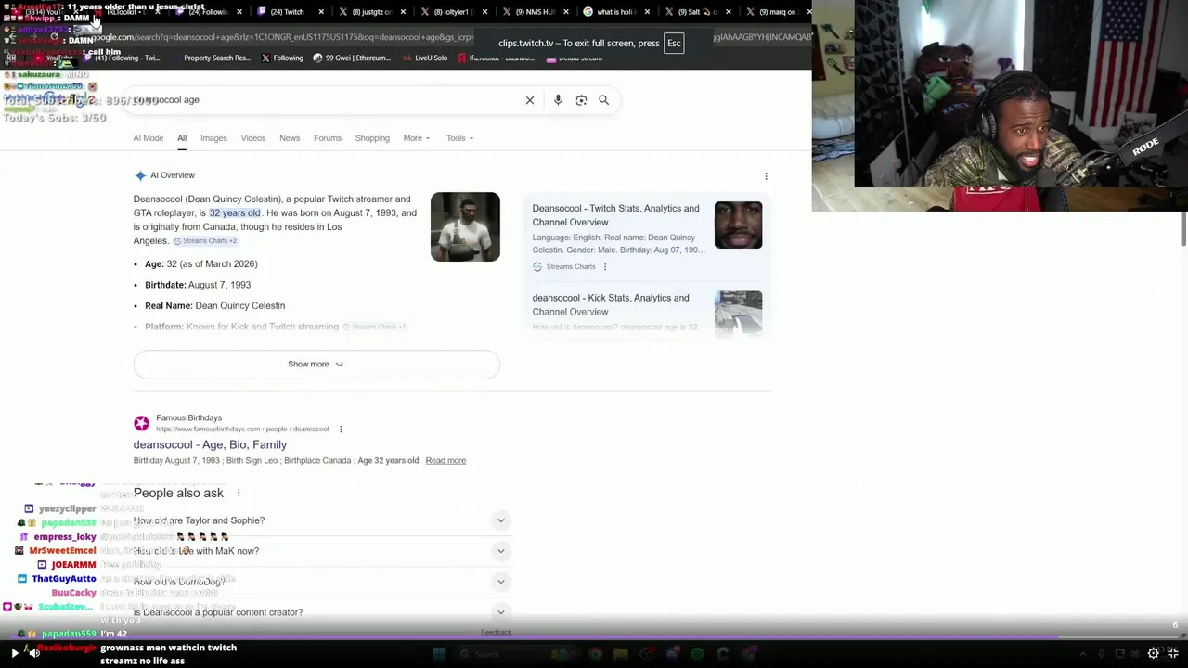
Task: Open the Streams Charts +2 source chip
Action: click(205, 241)
